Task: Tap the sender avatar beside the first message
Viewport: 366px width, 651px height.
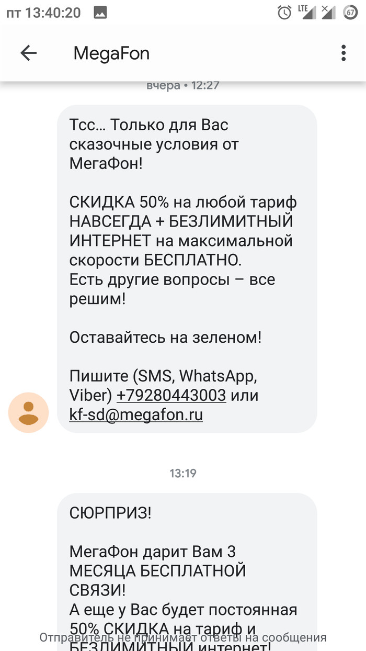Action: [x=28, y=413]
